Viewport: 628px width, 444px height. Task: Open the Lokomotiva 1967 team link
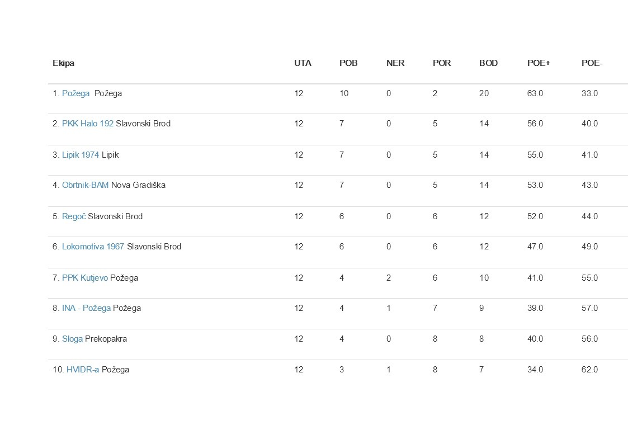pyautogui.click(x=93, y=247)
